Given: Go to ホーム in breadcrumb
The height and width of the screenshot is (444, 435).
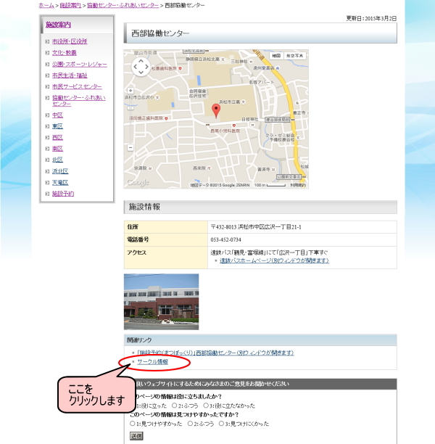Looking at the screenshot, I should [46, 4].
